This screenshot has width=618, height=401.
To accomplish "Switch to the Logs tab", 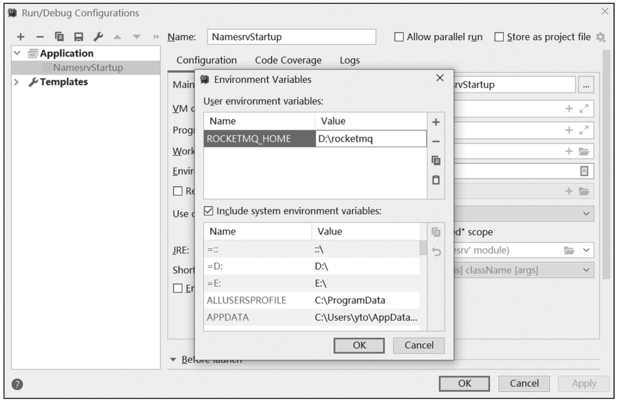I will pyautogui.click(x=349, y=60).
